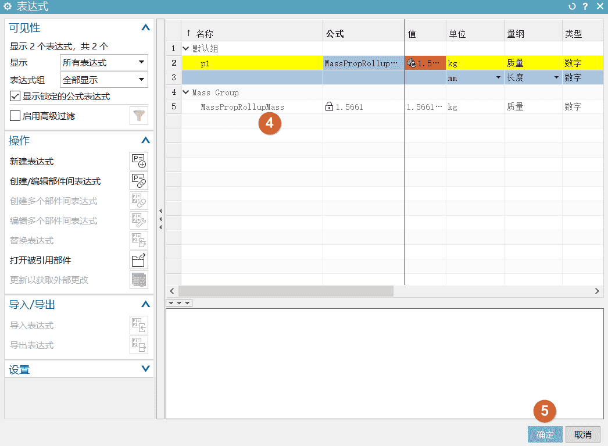Click the New Expression icon
Screen dimensions: 608x446
click(x=139, y=161)
